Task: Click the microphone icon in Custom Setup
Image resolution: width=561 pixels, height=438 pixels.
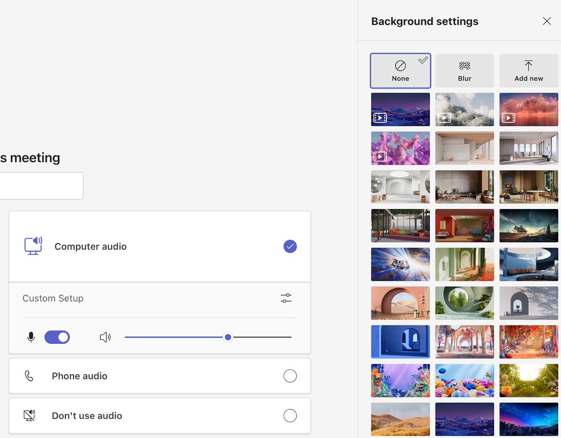Action: (x=31, y=337)
